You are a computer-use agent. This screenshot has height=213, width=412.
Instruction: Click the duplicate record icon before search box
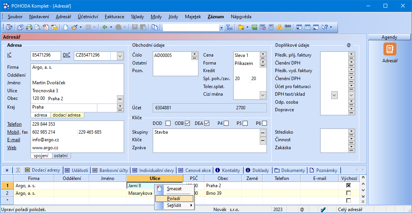point(155,27)
